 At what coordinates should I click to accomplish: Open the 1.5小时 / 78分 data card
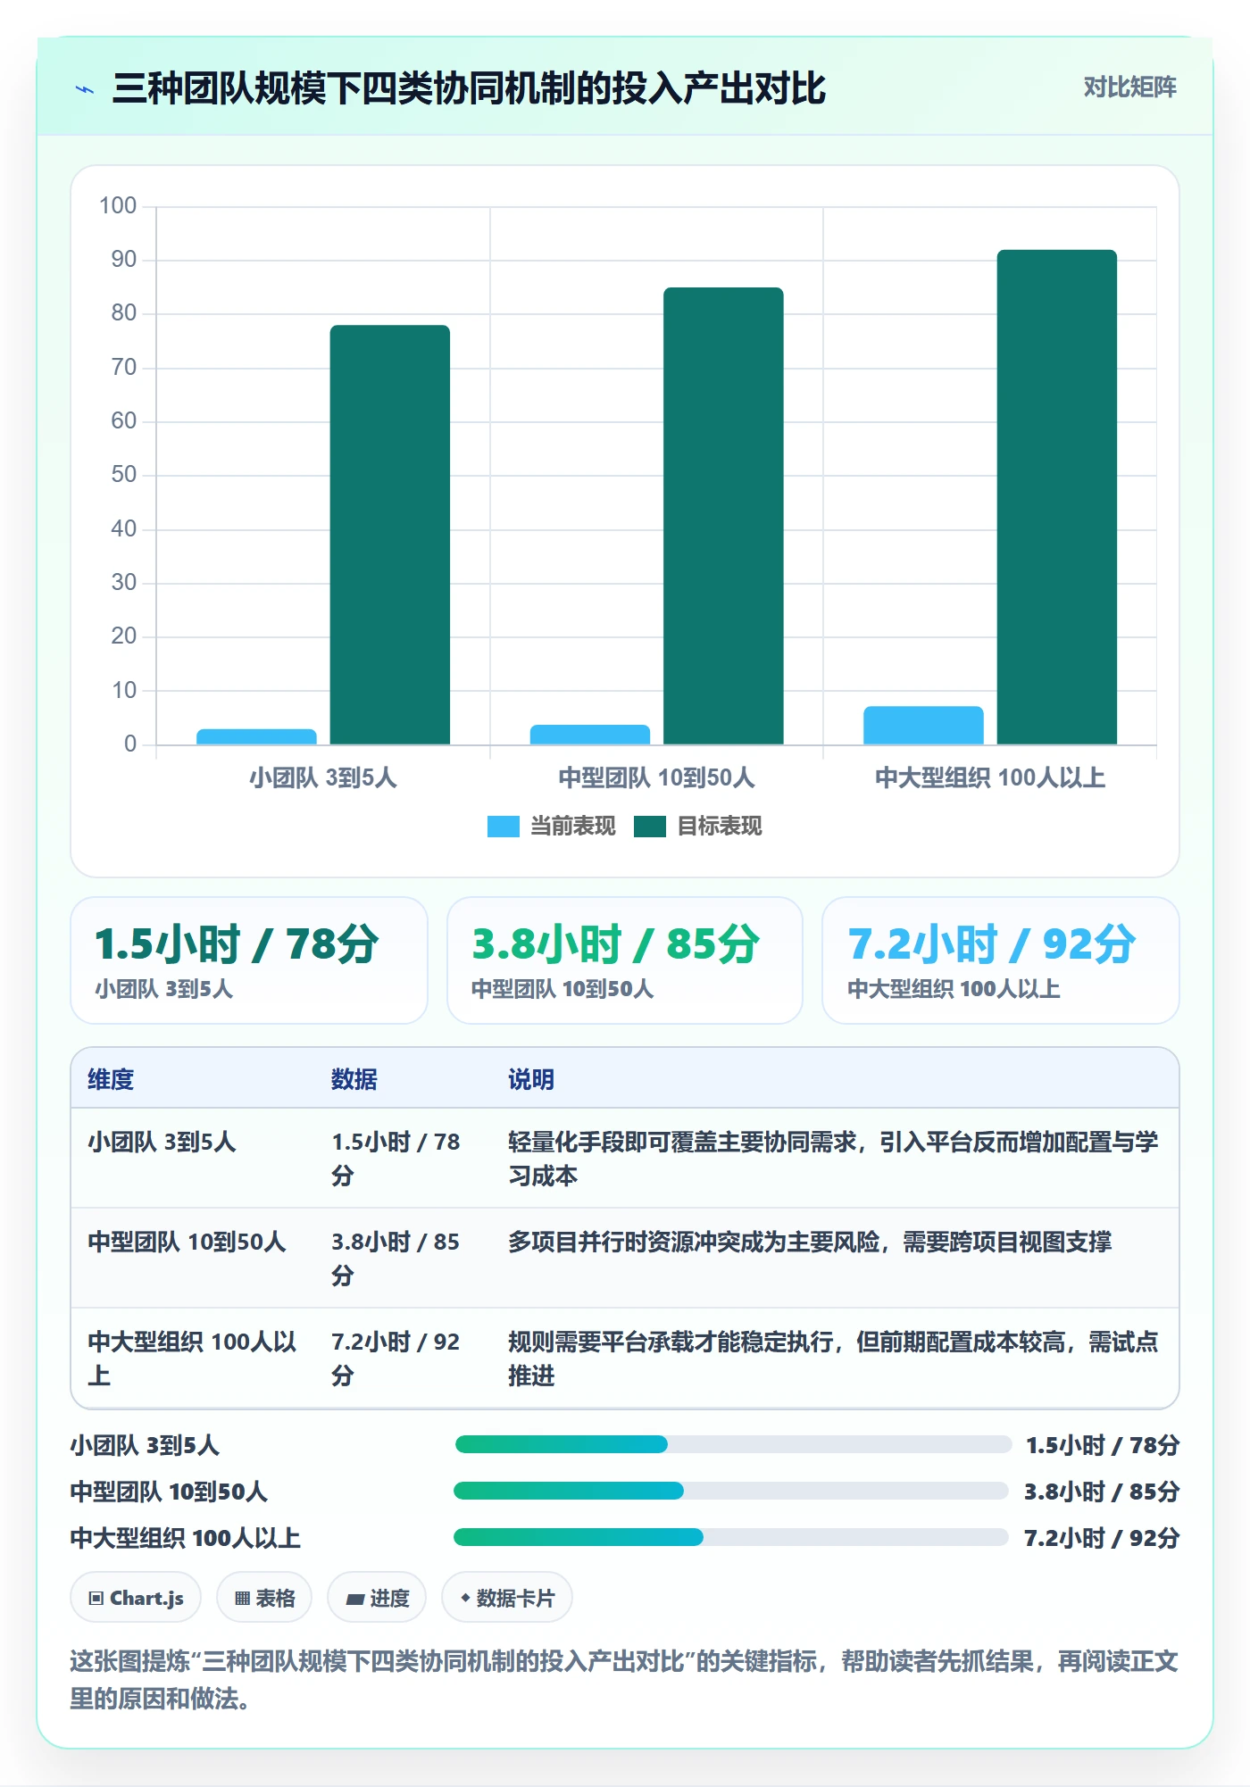click(x=249, y=960)
